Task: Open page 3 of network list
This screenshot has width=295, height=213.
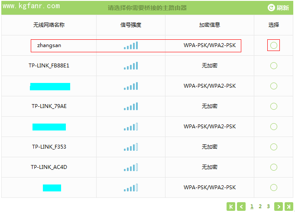Action: click(268, 207)
